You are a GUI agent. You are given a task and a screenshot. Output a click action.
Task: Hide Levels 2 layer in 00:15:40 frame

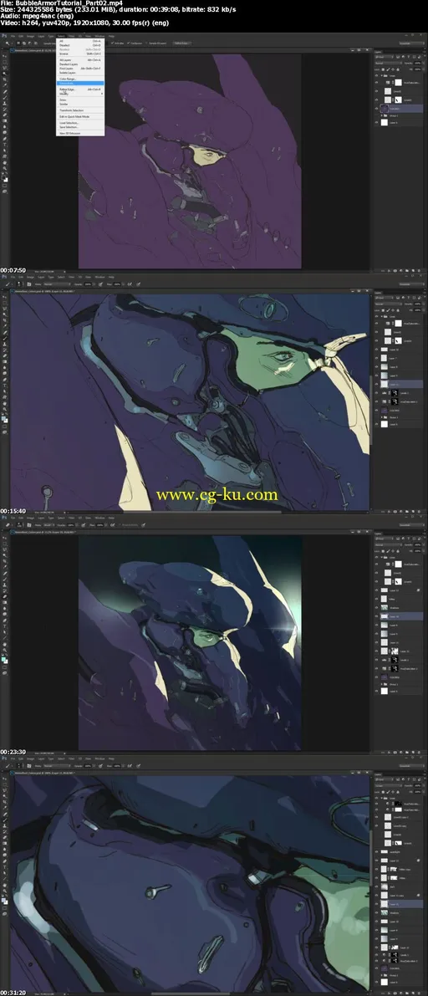(376, 393)
